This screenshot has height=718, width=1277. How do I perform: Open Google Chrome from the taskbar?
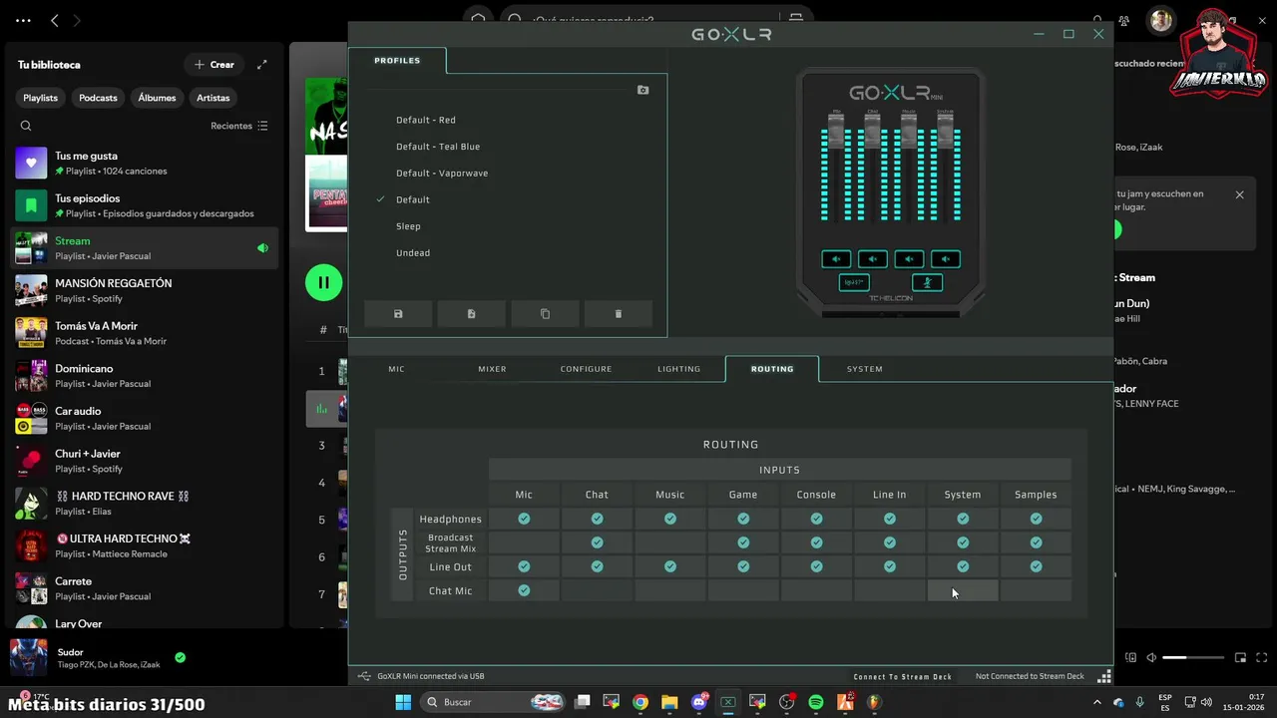click(x=640, y=702)
